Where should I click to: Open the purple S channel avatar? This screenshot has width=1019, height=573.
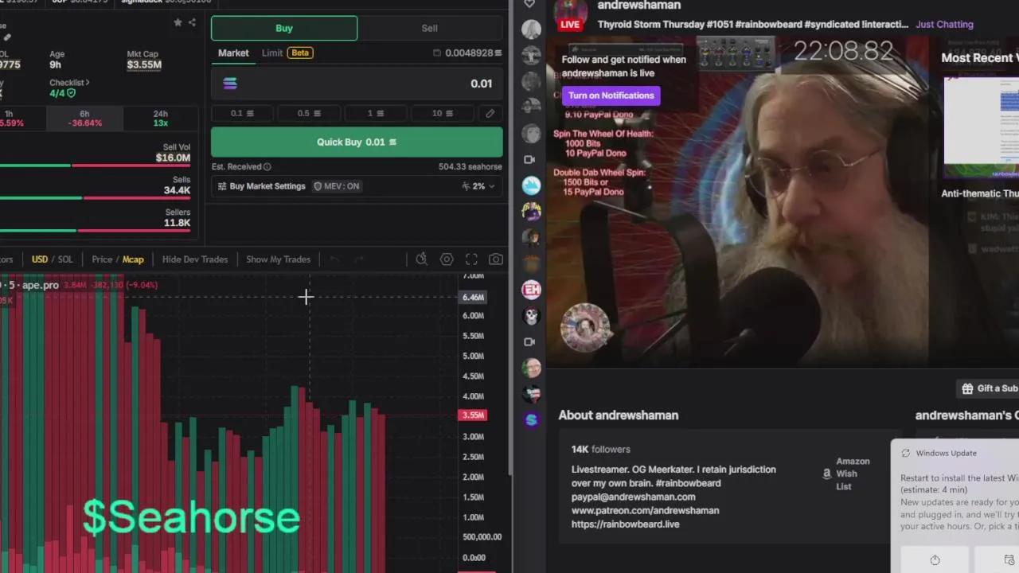click(532, 419)
